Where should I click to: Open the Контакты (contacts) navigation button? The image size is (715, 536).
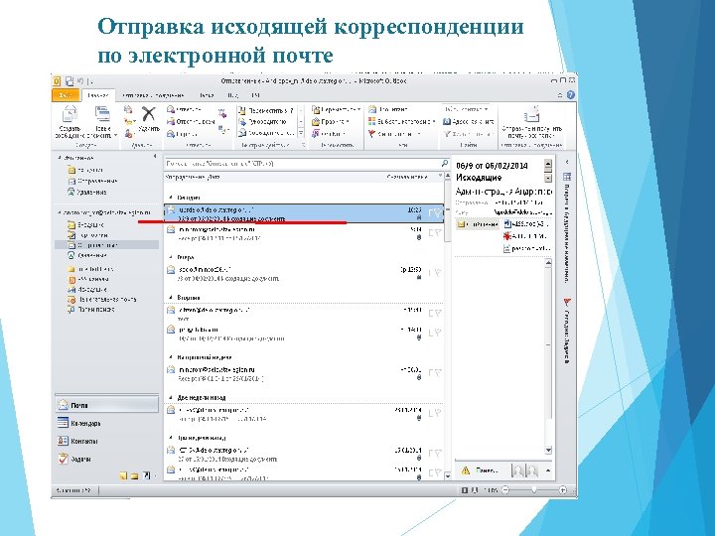pyautogui.click(x=106, y=441)
